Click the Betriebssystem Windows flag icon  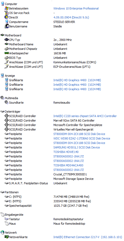click(7, 8)
